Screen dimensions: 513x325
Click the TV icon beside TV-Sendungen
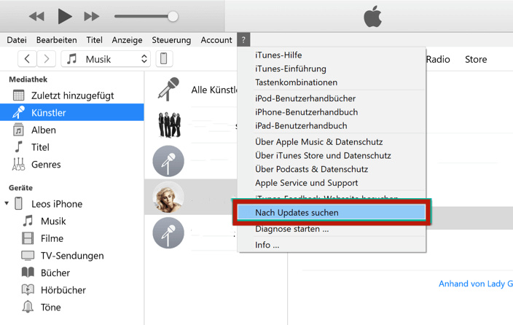(28, 256)
